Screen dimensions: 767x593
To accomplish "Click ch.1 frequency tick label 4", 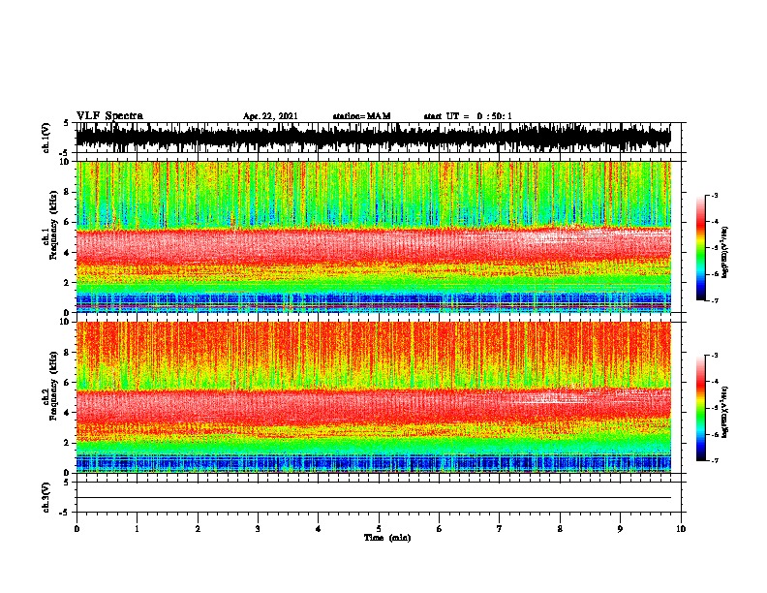I will [68, 253].
